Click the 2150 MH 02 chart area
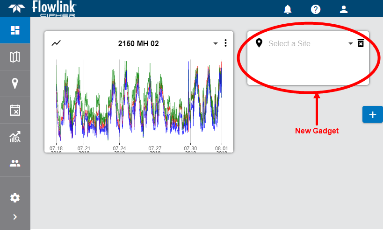This screenshot has height=230, width=383. (139, 100)
